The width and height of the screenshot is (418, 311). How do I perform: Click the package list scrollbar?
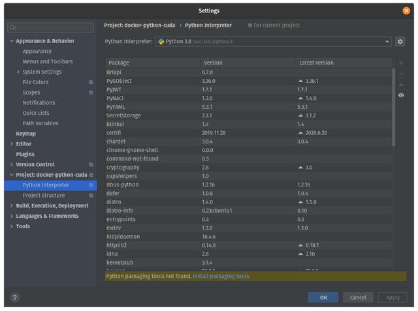click(x=393, y=107)
